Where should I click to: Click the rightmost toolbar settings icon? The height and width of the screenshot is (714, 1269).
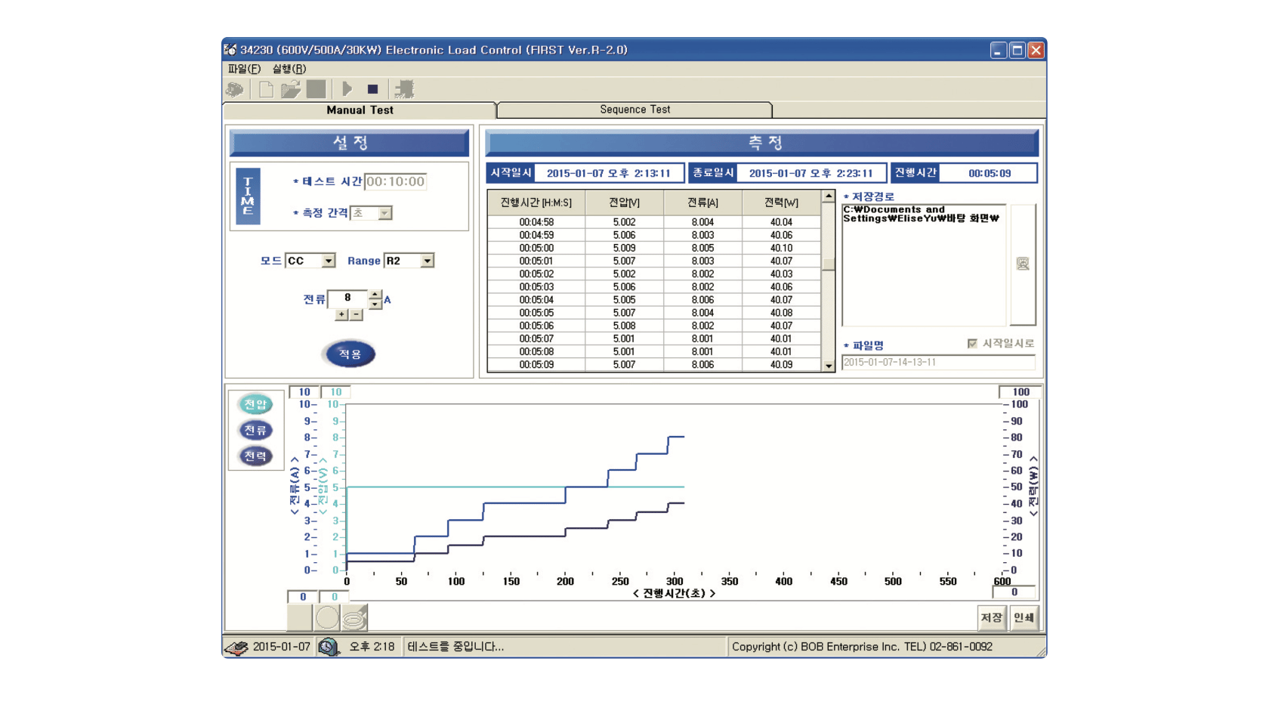tap(405, 89)
